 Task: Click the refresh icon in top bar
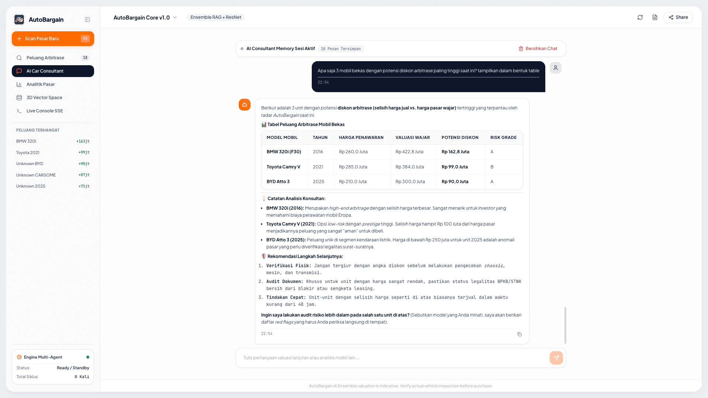(x=640, y=17)
